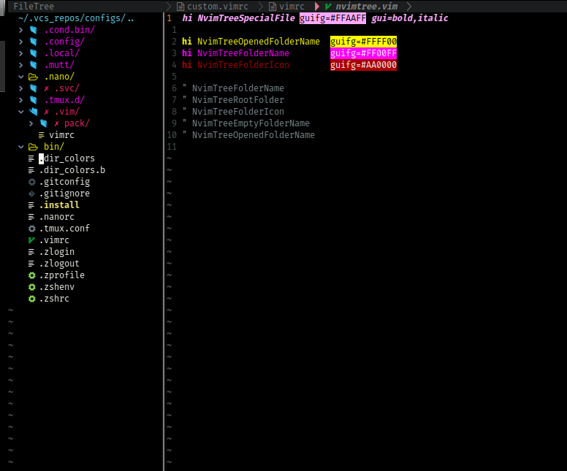The width and height of the screenshot is (567, 471).
Task: Click NvimTreeOpenedFolderName on line 2
Action: point(259,42)
